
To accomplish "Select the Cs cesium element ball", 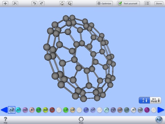I will pos(99,110).
